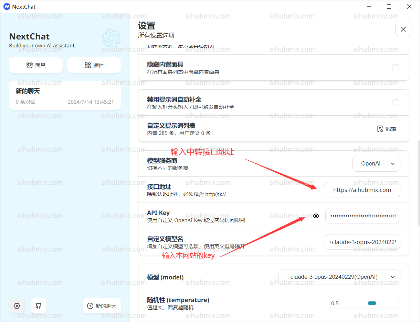Enable 隐藏内置面具 checkbox
This screenshot has width=420, height=322.
(x=396, y=68)
